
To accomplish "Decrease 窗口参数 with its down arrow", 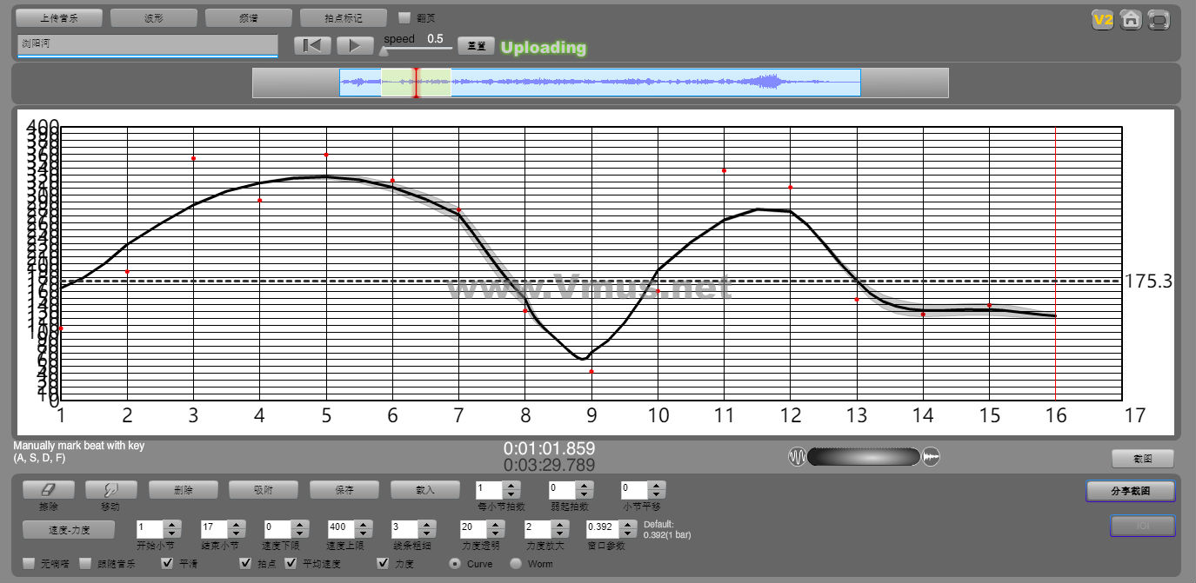I will 630,533.
